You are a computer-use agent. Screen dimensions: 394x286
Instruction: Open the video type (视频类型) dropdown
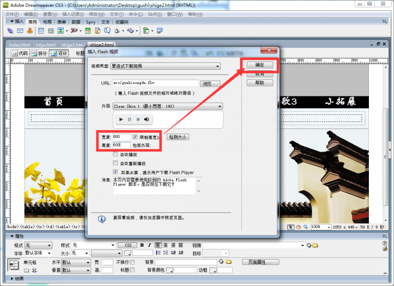click(x=165, y=66)
